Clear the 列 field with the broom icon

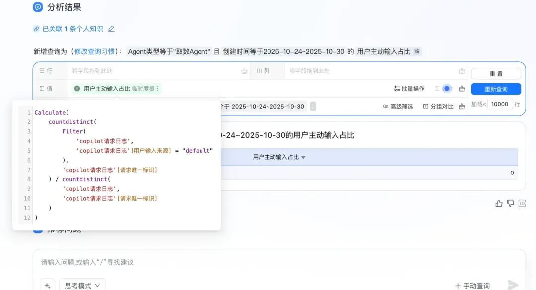(x=462, y=71)
